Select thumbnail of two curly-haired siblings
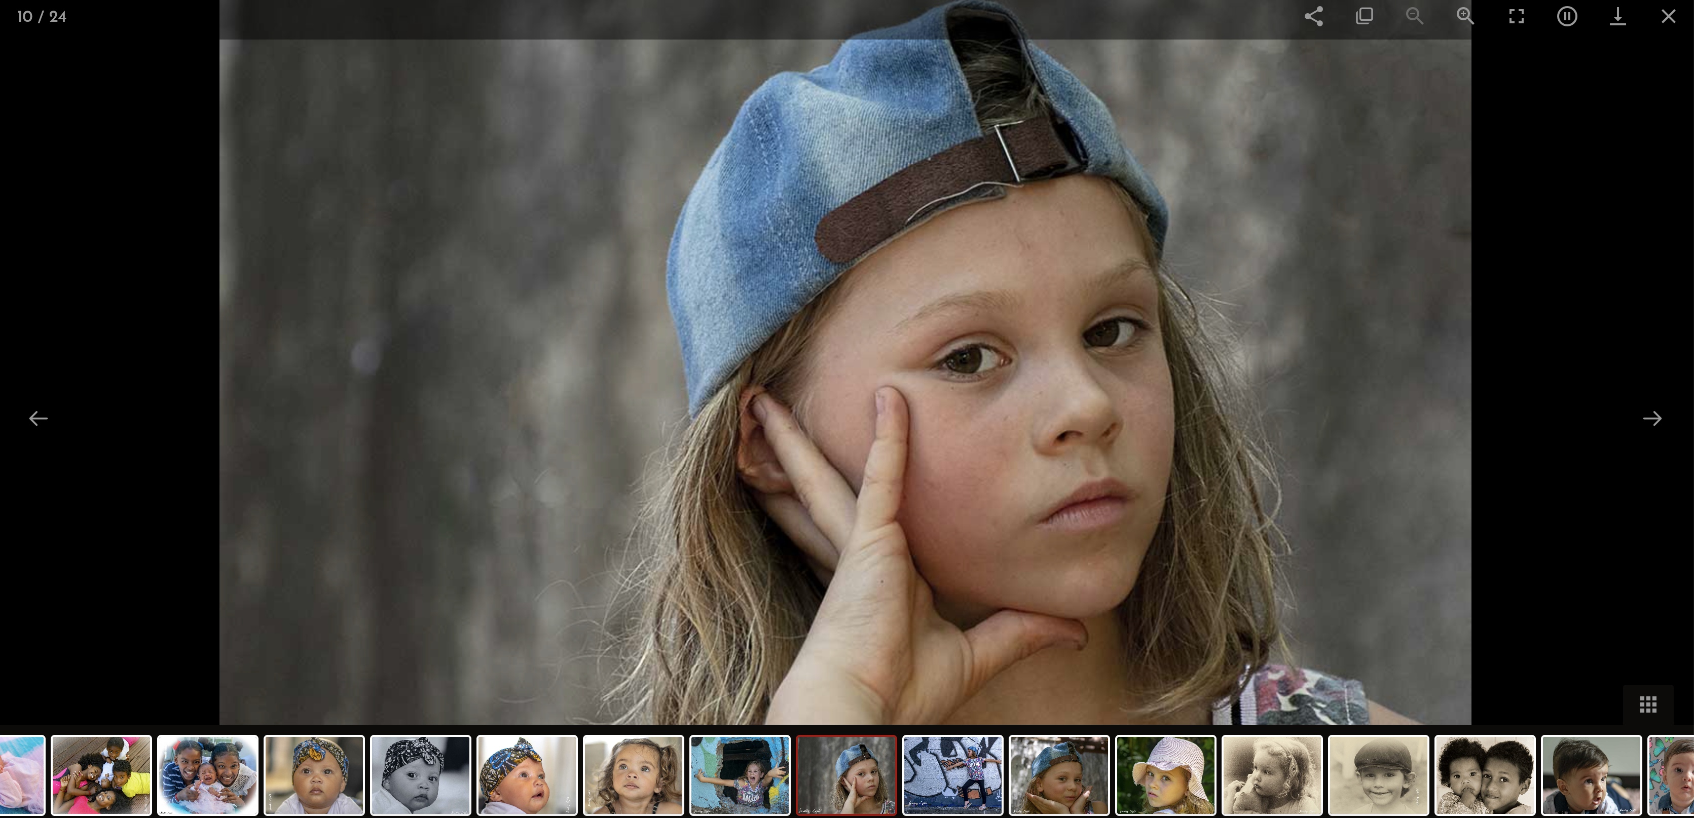 pyautogui.click(x=1486, y=775)
